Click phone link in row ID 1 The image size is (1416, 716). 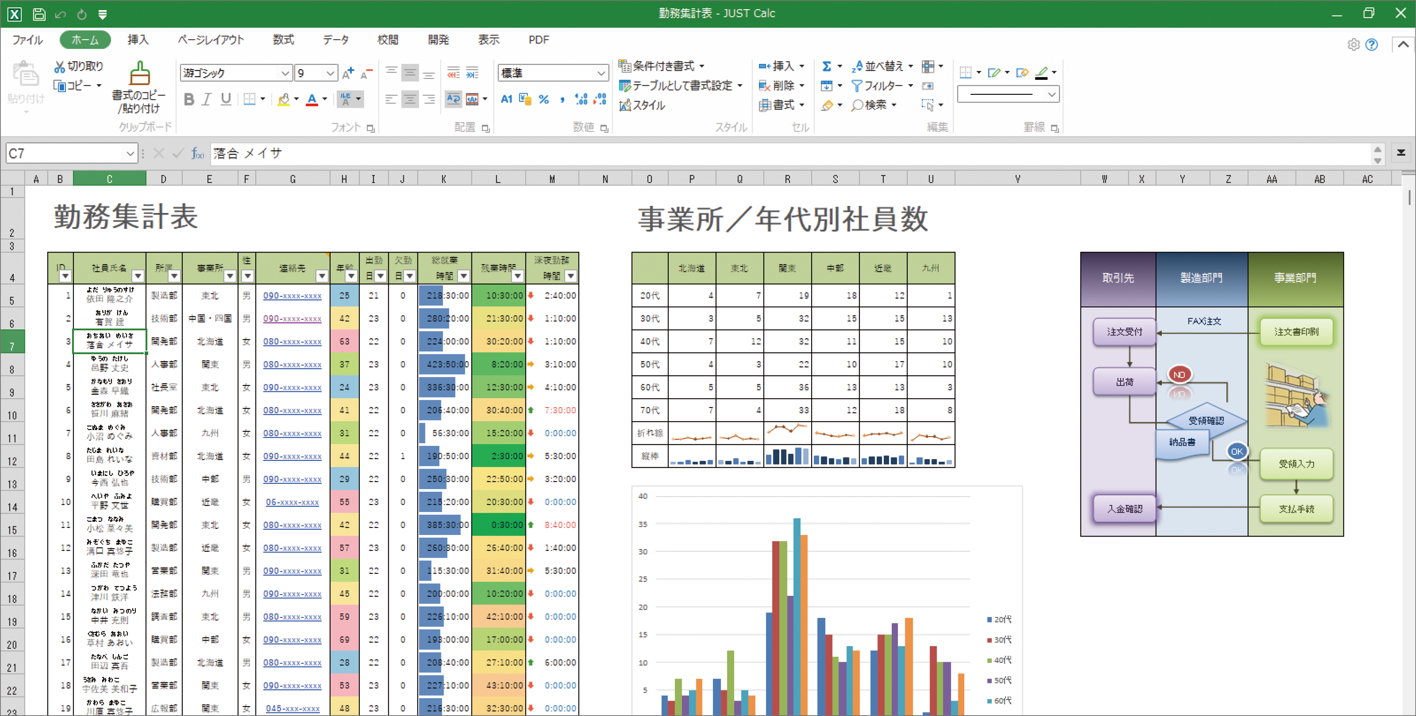(x=292, y=296)
